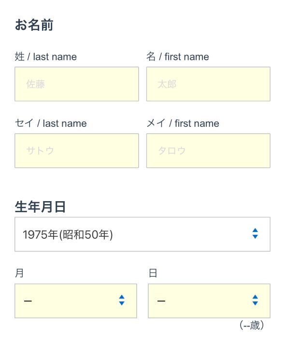Open the 1975年(昭和50年) year dropdown
Image resolution: width=285 pixels, height=341 pixels.
pyautogui.click(x=142, y=234)
